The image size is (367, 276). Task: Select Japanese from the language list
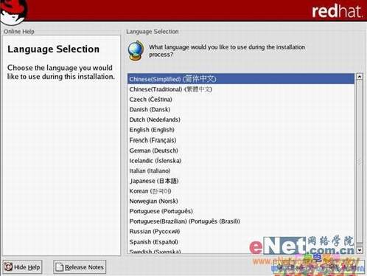(x=241, y=181)
